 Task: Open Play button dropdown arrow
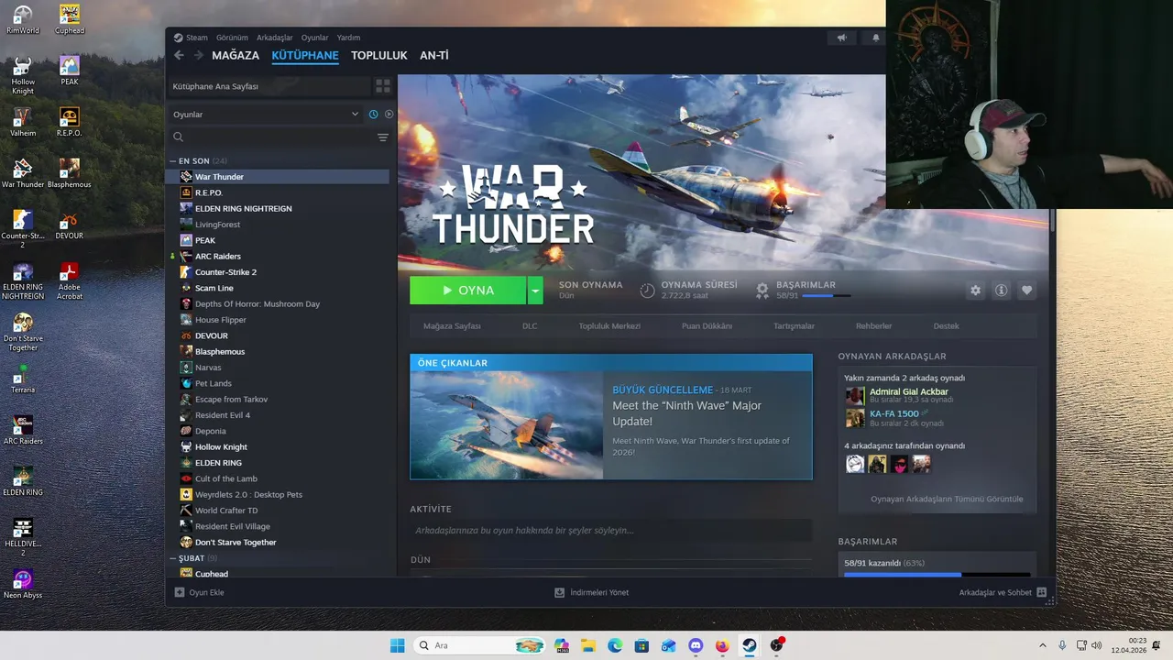535,291
